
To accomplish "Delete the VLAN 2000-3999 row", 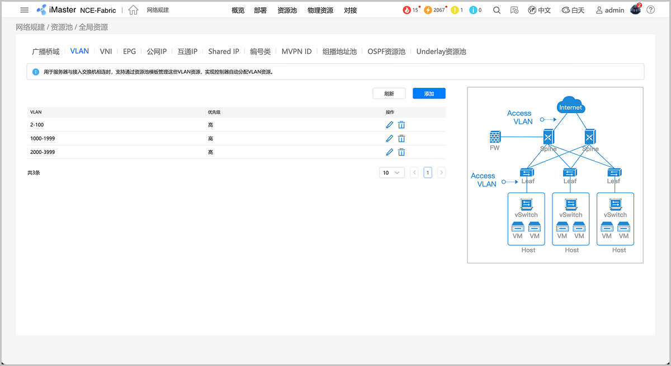I will pyautogui.click(x=401, y=152).
